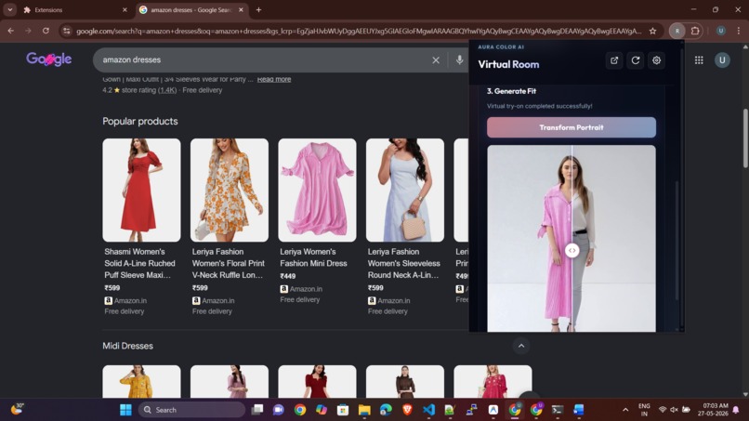Open the Shasmi red maxi dress thumbnail
Viewport: 749px width, 421px height.
[141, 191]
